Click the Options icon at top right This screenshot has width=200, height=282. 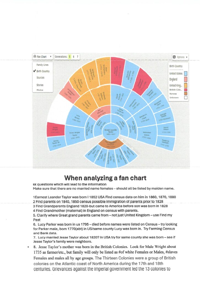pyautogui.click(x=174, y=57)
